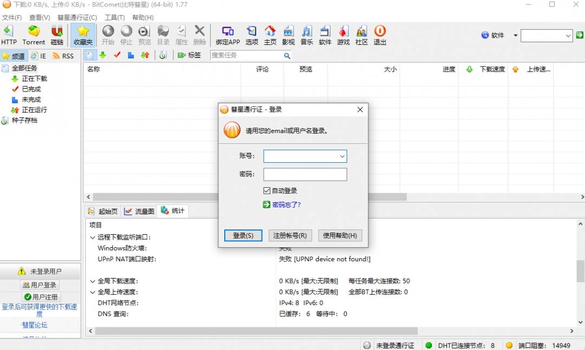Collapse the 全局上传速度 row
Viewport: 585px width, 350px height.
point(93,292)
